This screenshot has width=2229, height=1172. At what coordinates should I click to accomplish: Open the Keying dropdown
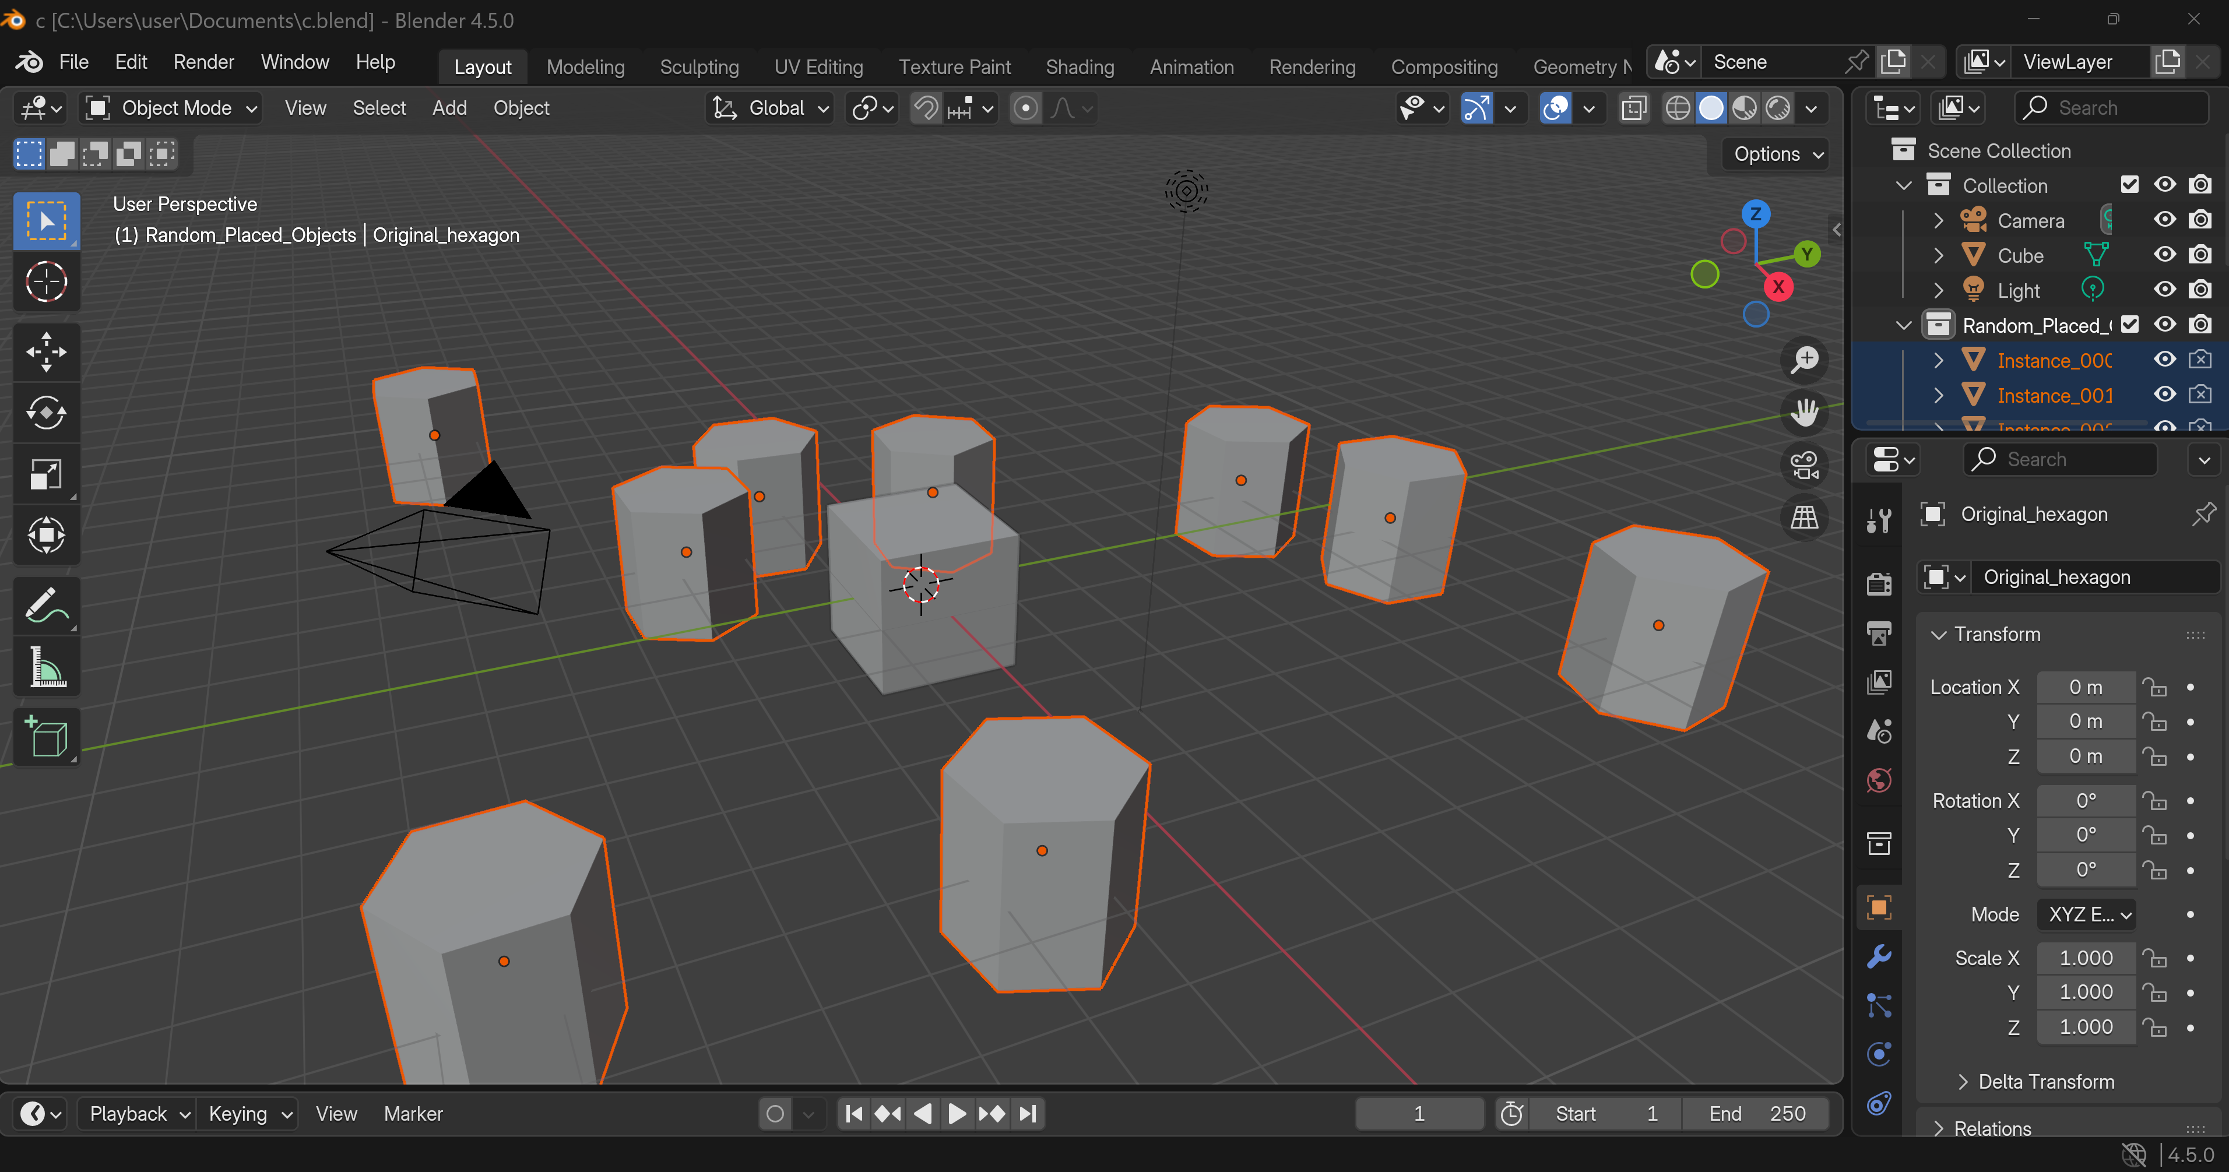pos(249,1113)
